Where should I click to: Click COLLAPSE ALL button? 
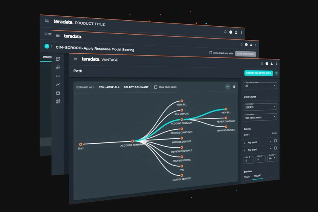[x=109, y=87]
